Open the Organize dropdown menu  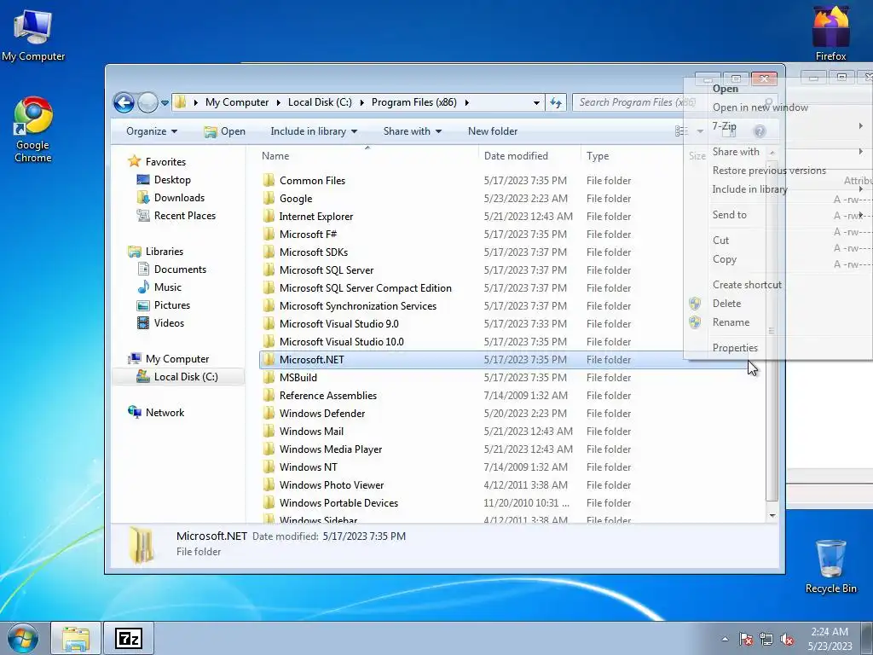[152, 131]
